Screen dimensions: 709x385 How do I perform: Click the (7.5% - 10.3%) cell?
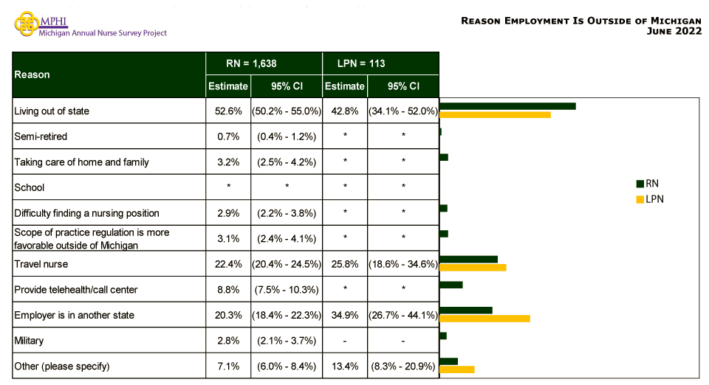click(287, 290)
